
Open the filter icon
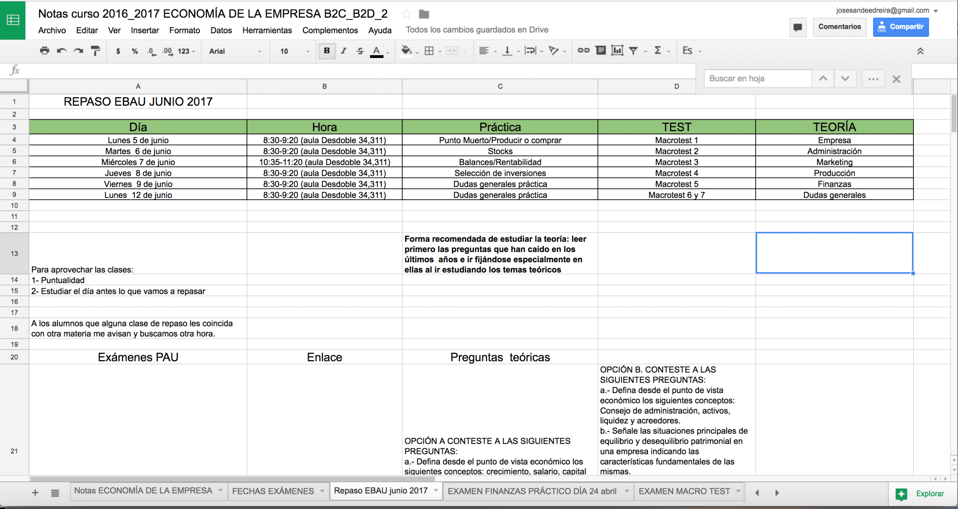click(x=633, y=50)
